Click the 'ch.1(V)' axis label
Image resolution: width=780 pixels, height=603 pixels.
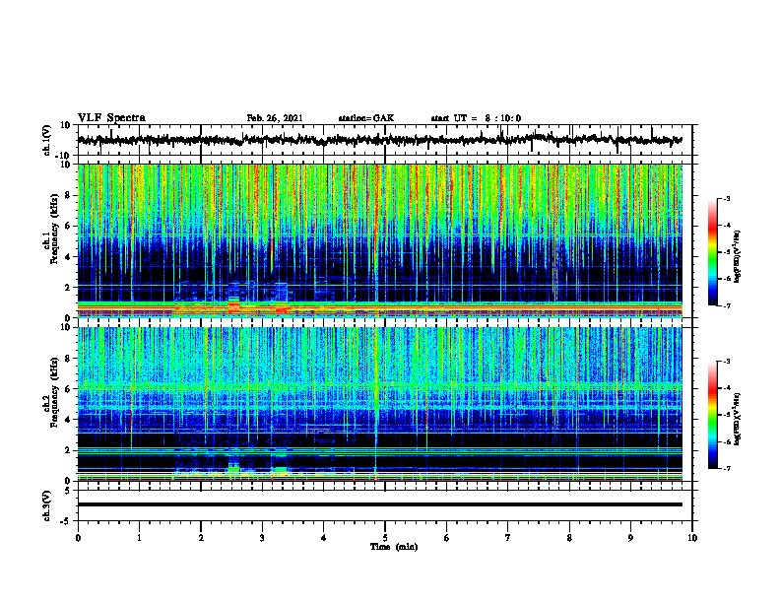tap(47, 140)
